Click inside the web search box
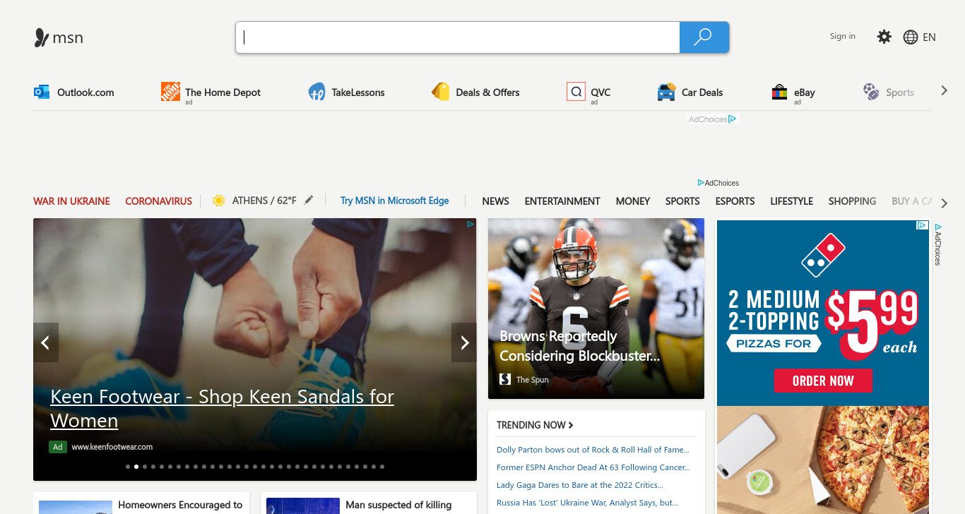 click(x=458, y=37)
